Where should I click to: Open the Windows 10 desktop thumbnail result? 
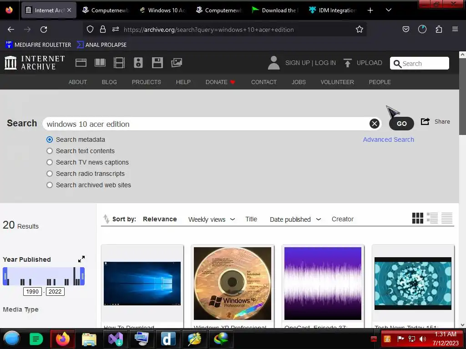[x=142, y=284]
